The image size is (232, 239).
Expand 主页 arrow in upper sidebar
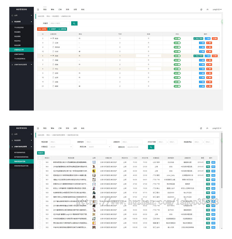pos(31,15)
